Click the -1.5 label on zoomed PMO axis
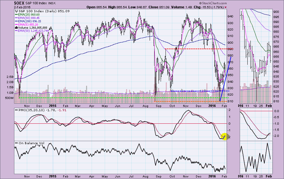 point(276,130)
